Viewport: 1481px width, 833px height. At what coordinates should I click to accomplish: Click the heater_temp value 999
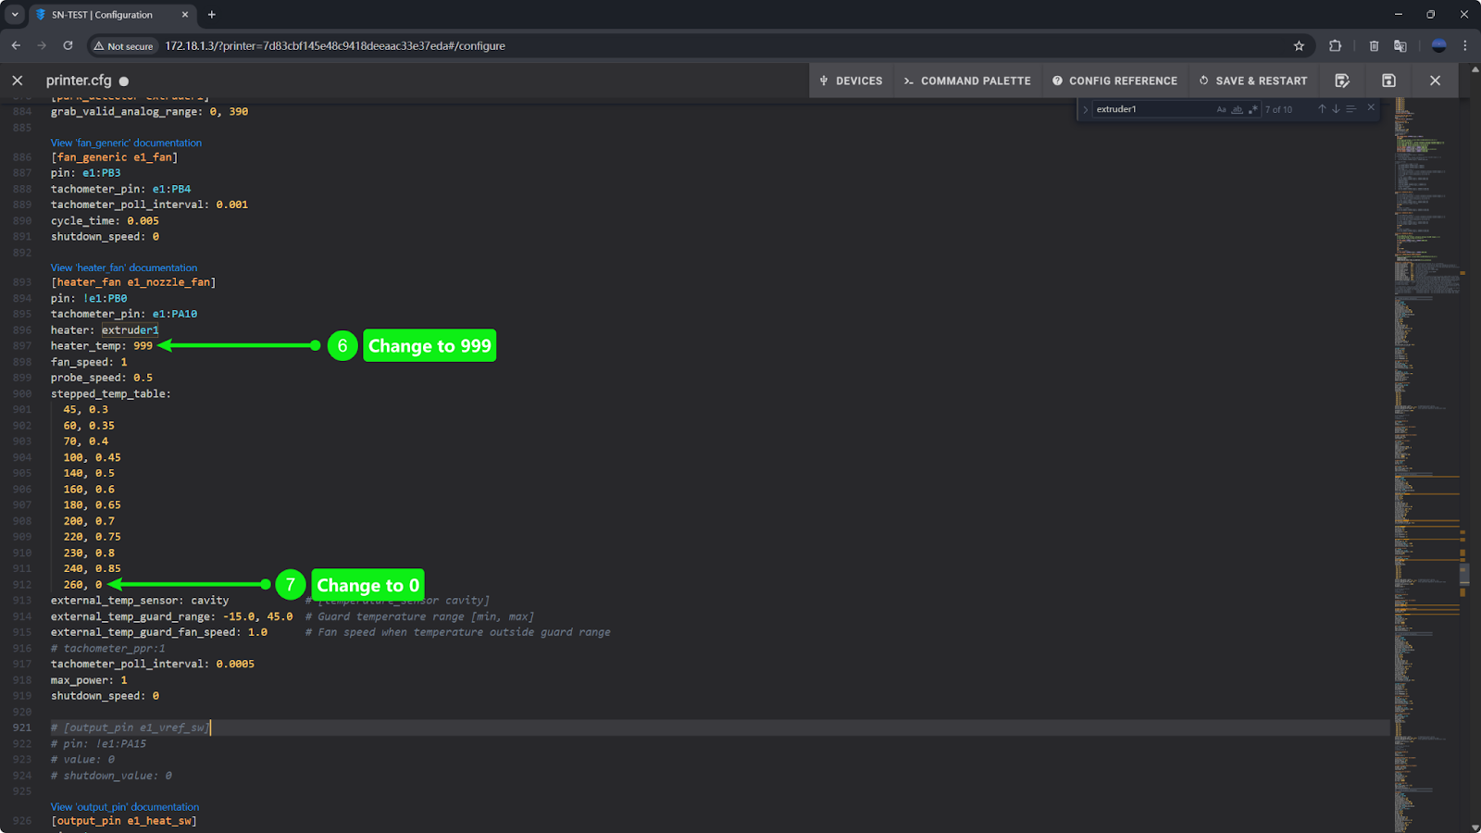click(x=143, y=346)
